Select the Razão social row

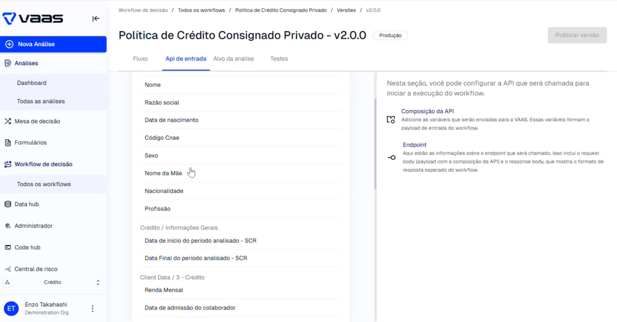pos(241,102)
